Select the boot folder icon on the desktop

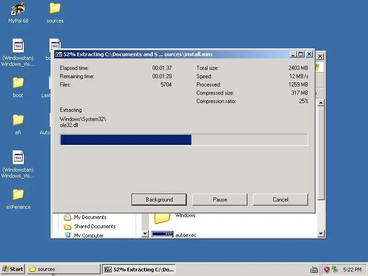[x=18, y=87]
